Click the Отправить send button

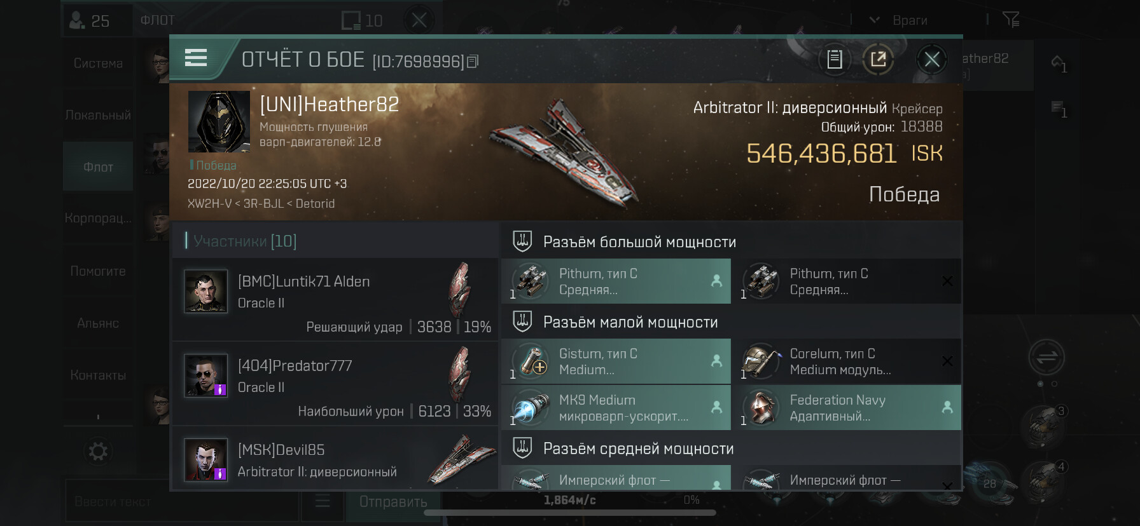(x=393, y=502)
